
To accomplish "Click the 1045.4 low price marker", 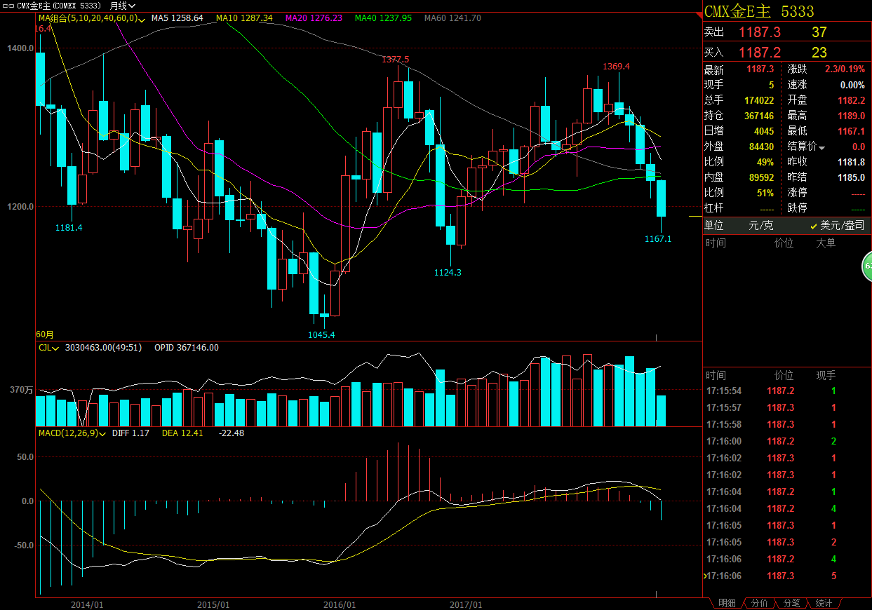I will [x=321, y=335].
